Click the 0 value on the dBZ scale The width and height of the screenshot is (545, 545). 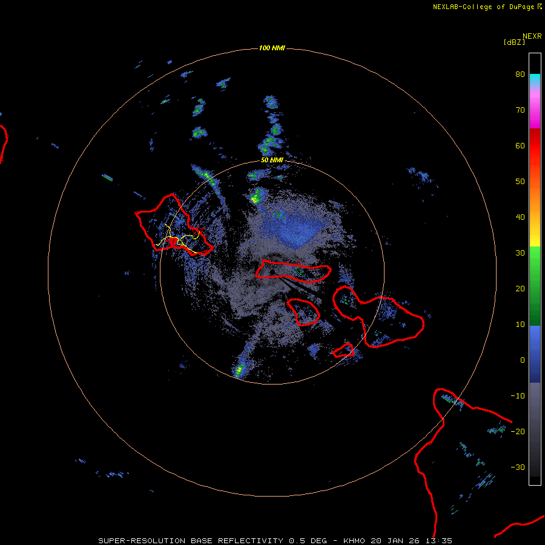coord(522,360)
